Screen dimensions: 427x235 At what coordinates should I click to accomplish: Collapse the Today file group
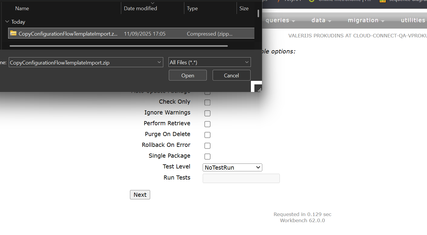click(7, 22)
